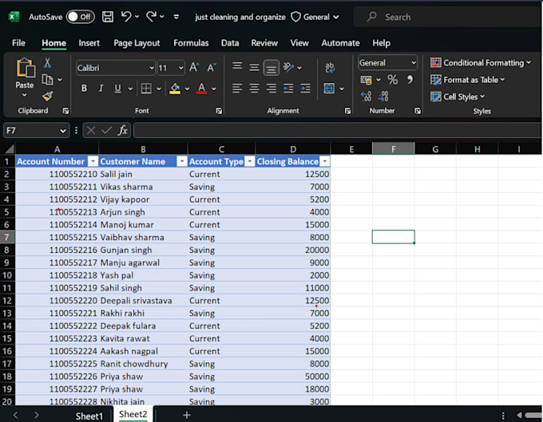Open Customize Quick Access Toolbar menu

(176, 17)
